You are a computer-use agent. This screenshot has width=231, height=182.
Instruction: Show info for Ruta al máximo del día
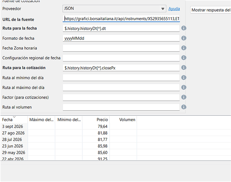(184, 87)
